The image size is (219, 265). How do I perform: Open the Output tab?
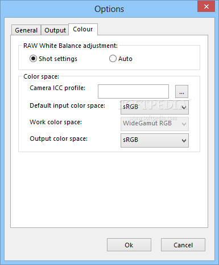(55, 30)
